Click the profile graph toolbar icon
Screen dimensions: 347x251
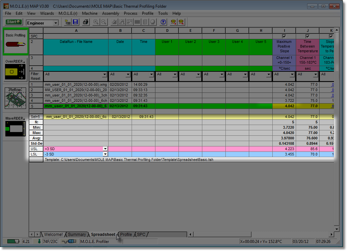130,22
